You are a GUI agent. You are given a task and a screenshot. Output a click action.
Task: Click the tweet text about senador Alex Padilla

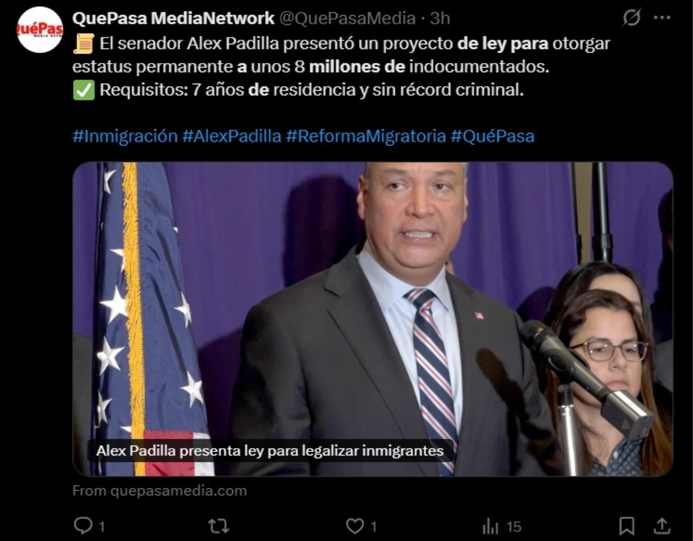pyautogui.click(x=341, y=66)
